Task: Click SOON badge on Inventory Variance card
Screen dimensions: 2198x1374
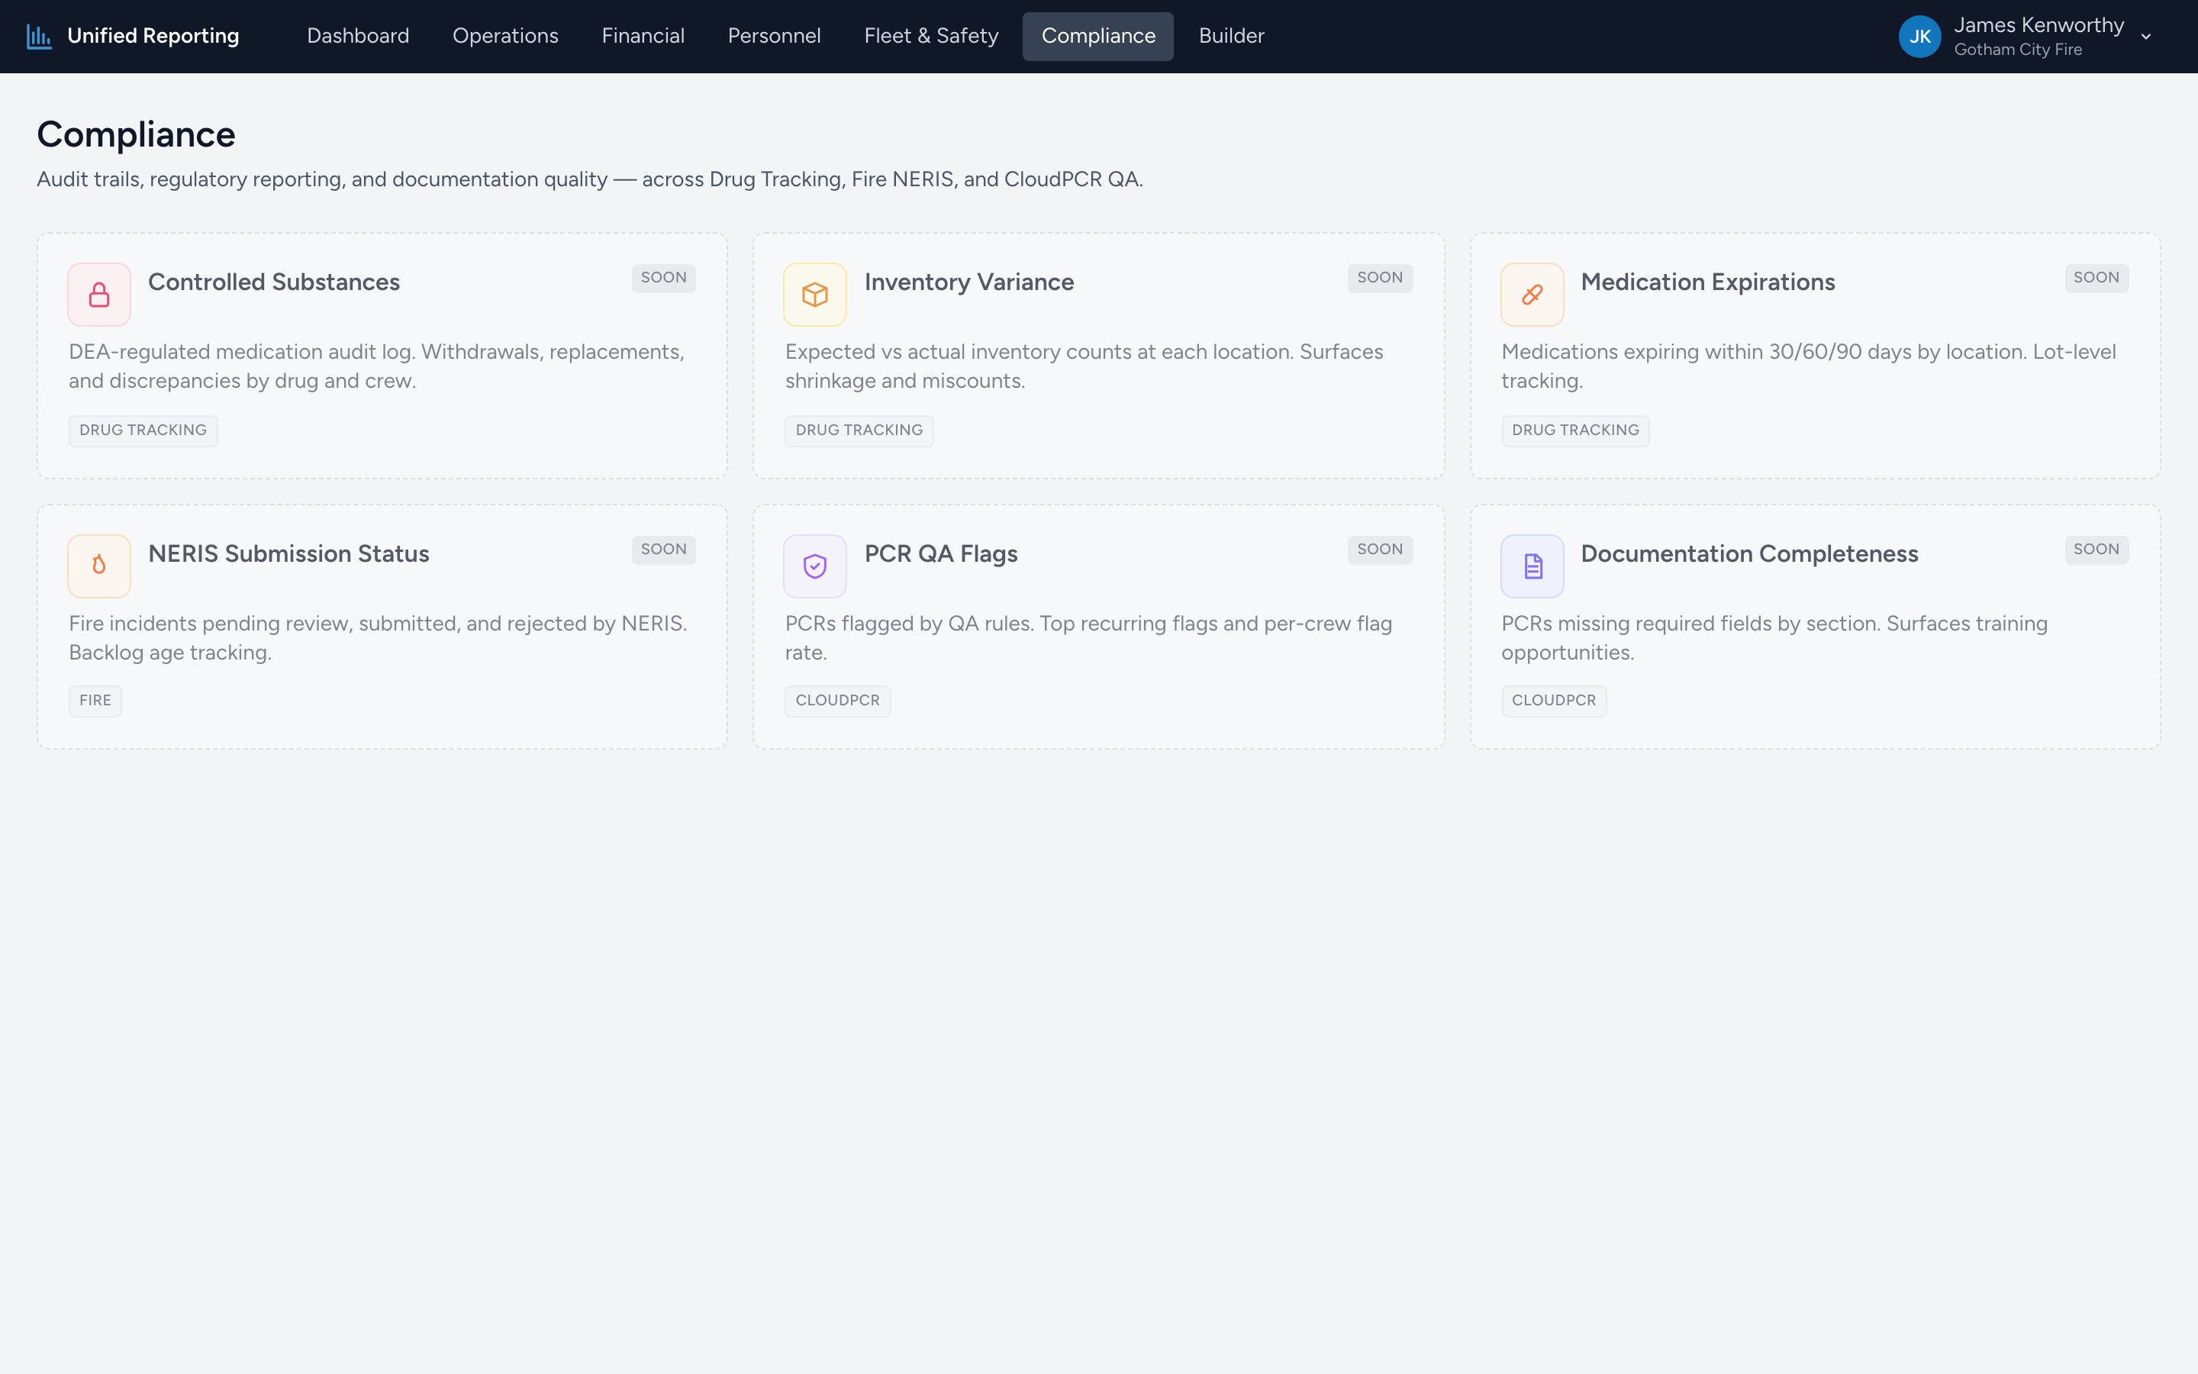Action: pyautogui.click(x=1380, y=278)
